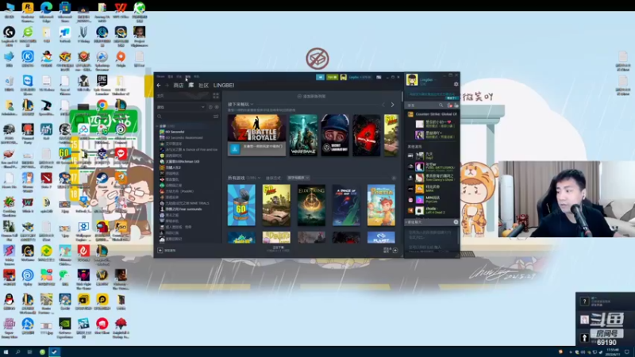Click the ready-to-play icon beside filter dropdown
The width and height of the screenshot is (635, 357).
pyautogui.click(x=217, y=107)
